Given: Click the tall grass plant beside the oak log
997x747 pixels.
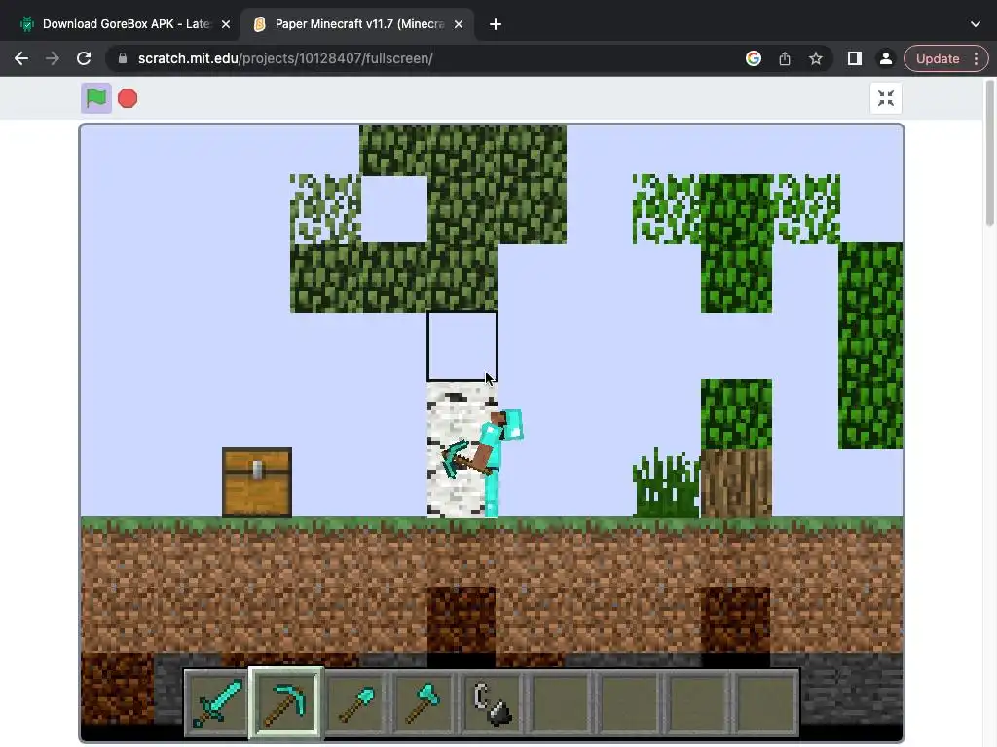Looking at the screenshot, I should [666, 483].
